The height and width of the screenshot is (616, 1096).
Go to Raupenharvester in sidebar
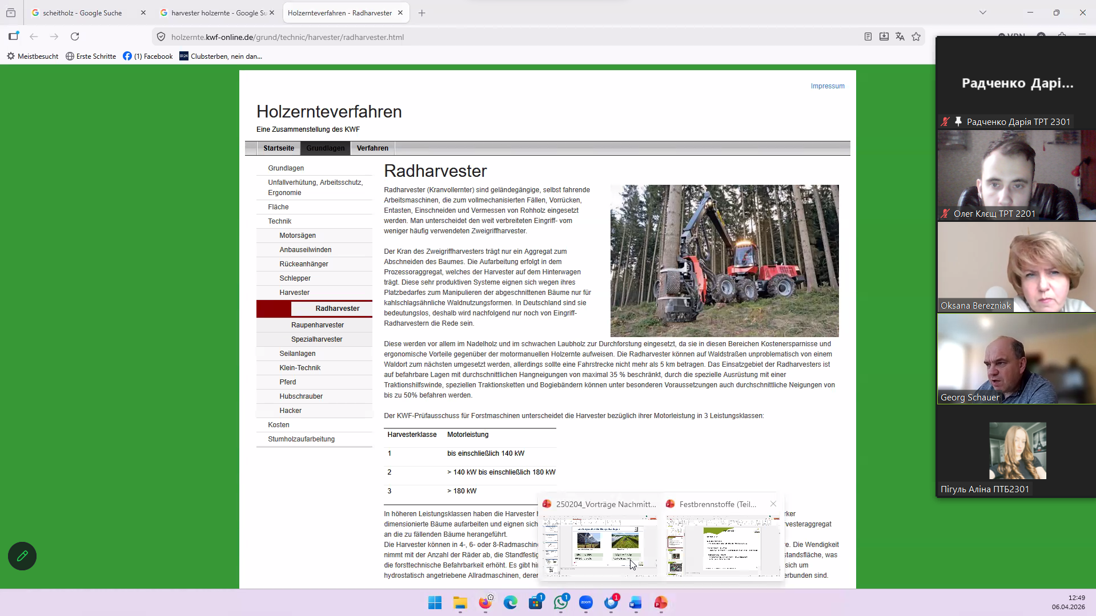coord(317,325)
